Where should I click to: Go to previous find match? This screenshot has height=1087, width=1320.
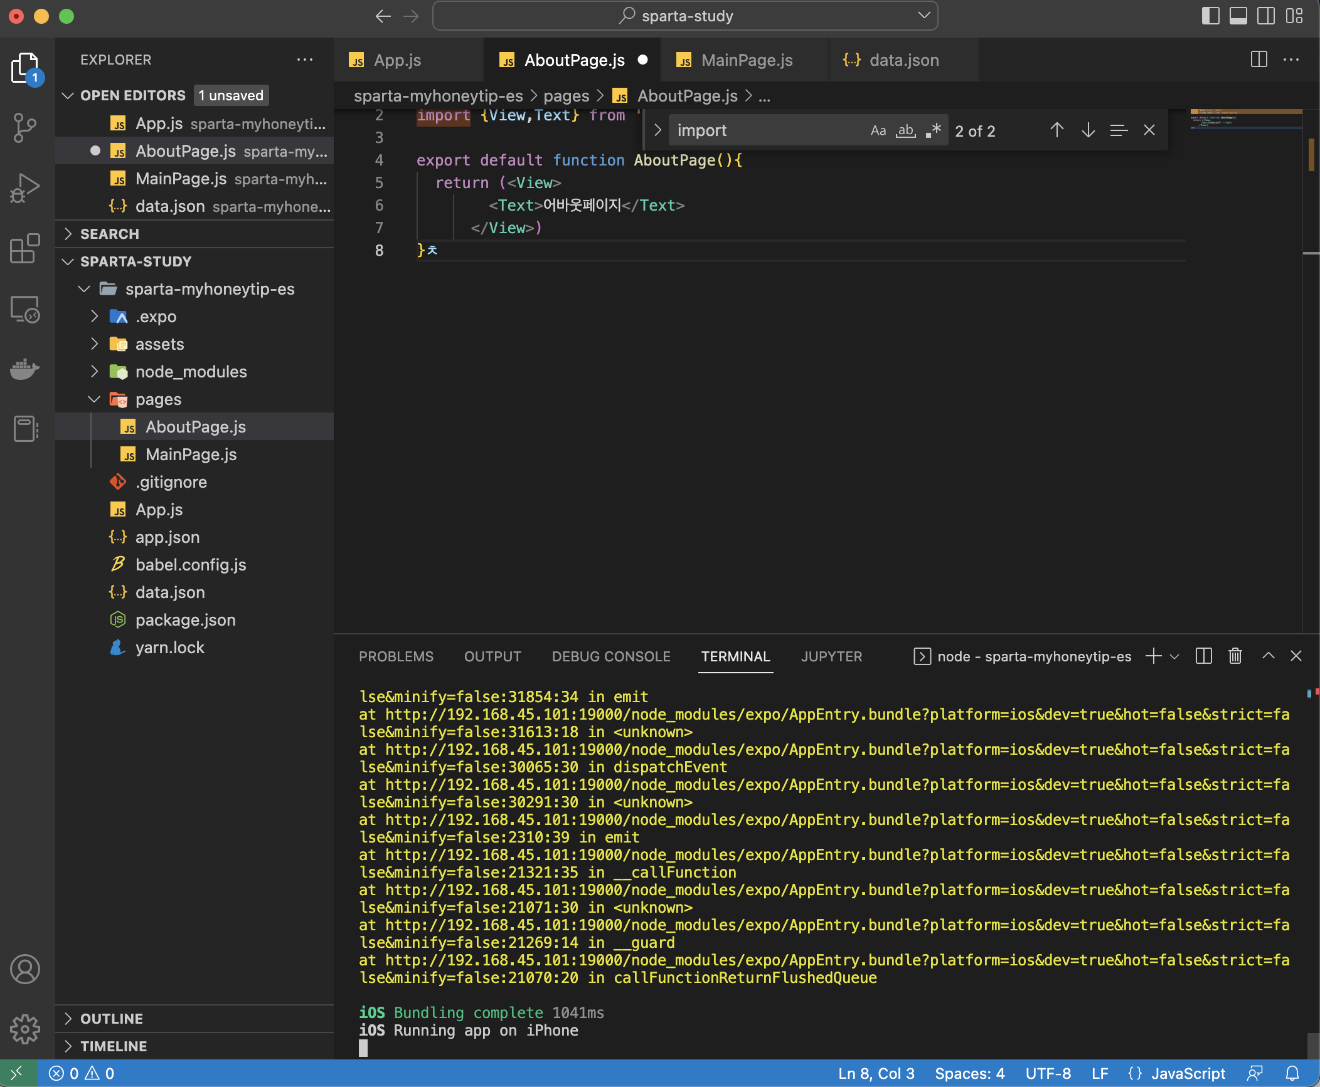(1057, 130)
